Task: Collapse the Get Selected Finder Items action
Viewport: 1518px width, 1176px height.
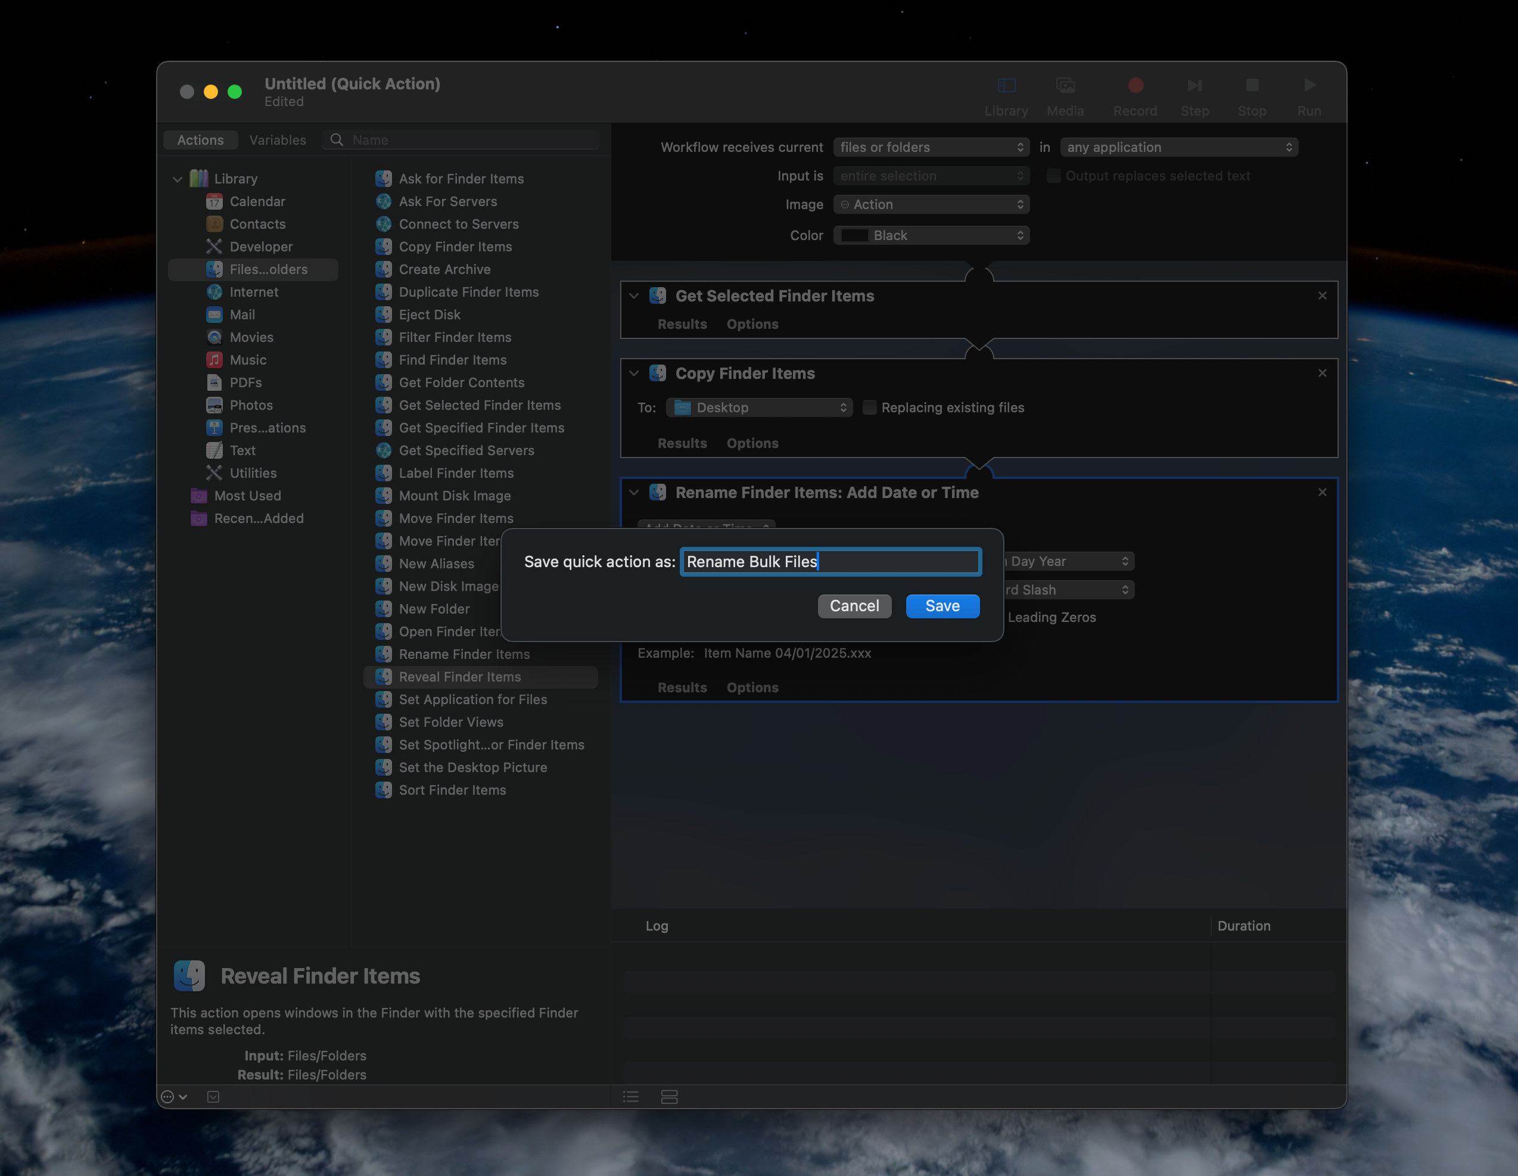Action: pyautogui.click(x=633, y=296)
